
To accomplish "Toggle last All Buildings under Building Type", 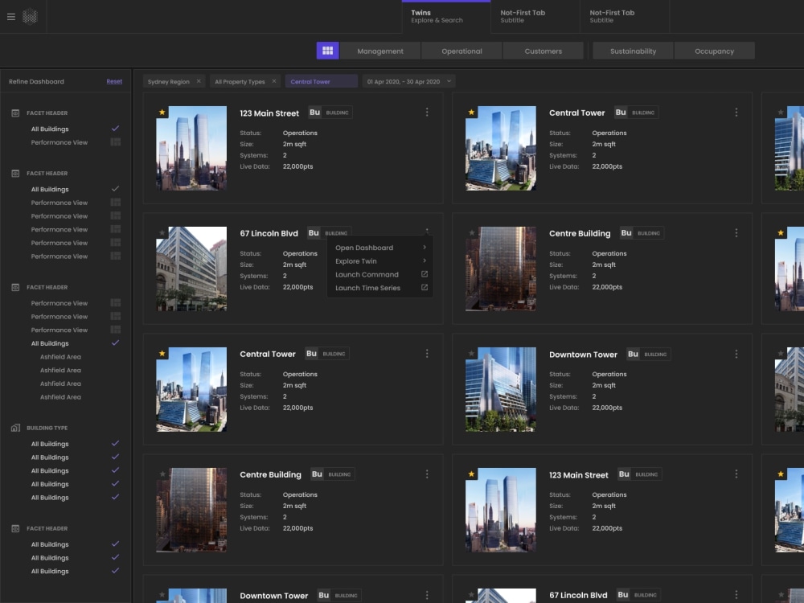I will tap(115, 497).
